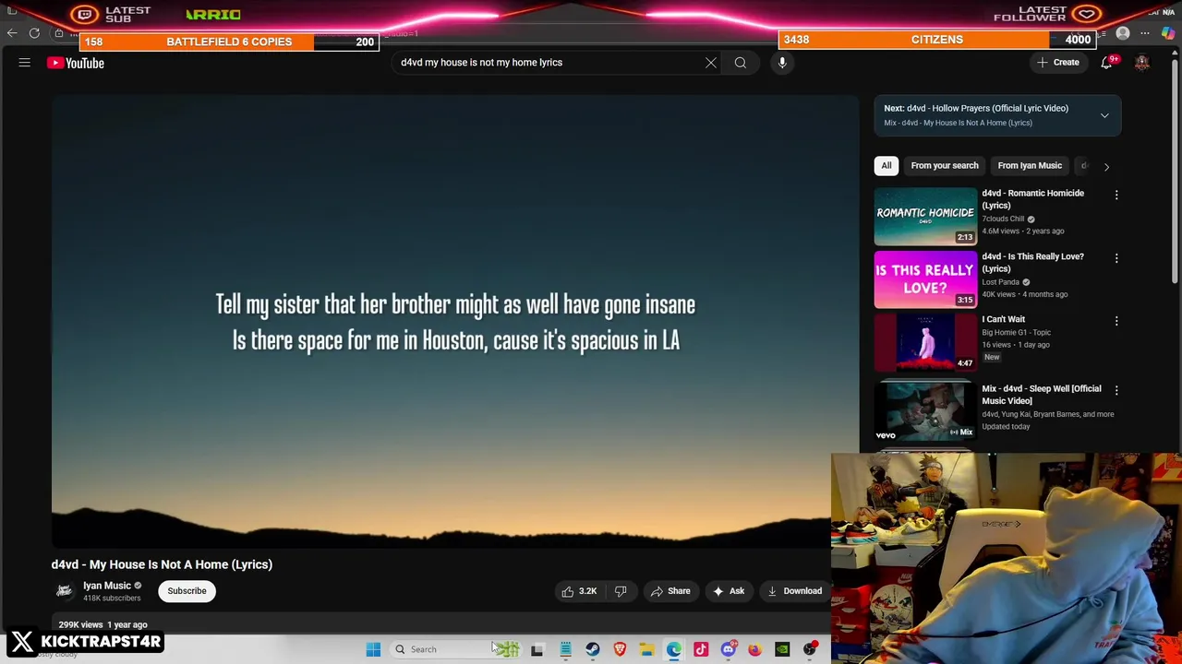The width and height of the screenshot is (1182, 664).
Task: Open the YouTube hamburger guide menu
Action: click(x=25, y=63)
